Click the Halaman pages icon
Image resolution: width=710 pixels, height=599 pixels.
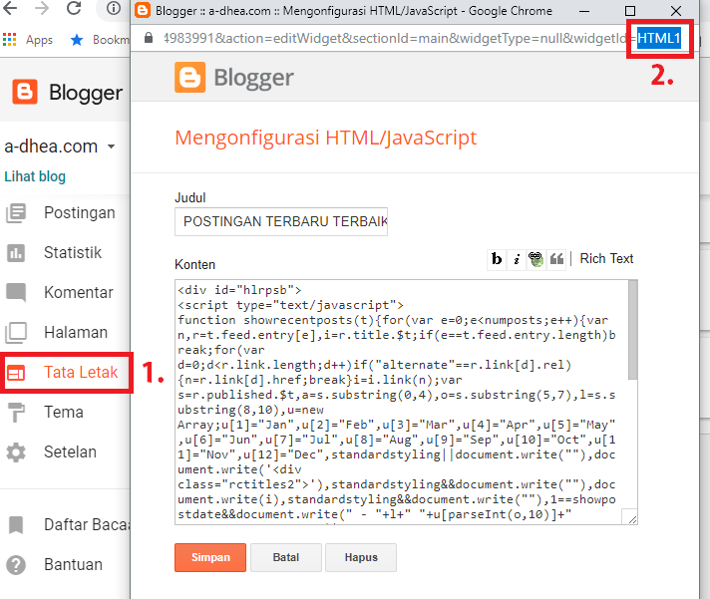coord(16,333)
